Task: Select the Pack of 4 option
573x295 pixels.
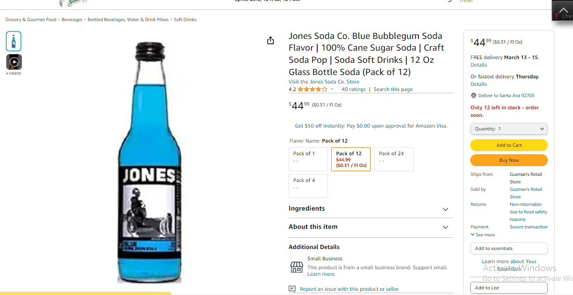Action: (x=308, y=186)
